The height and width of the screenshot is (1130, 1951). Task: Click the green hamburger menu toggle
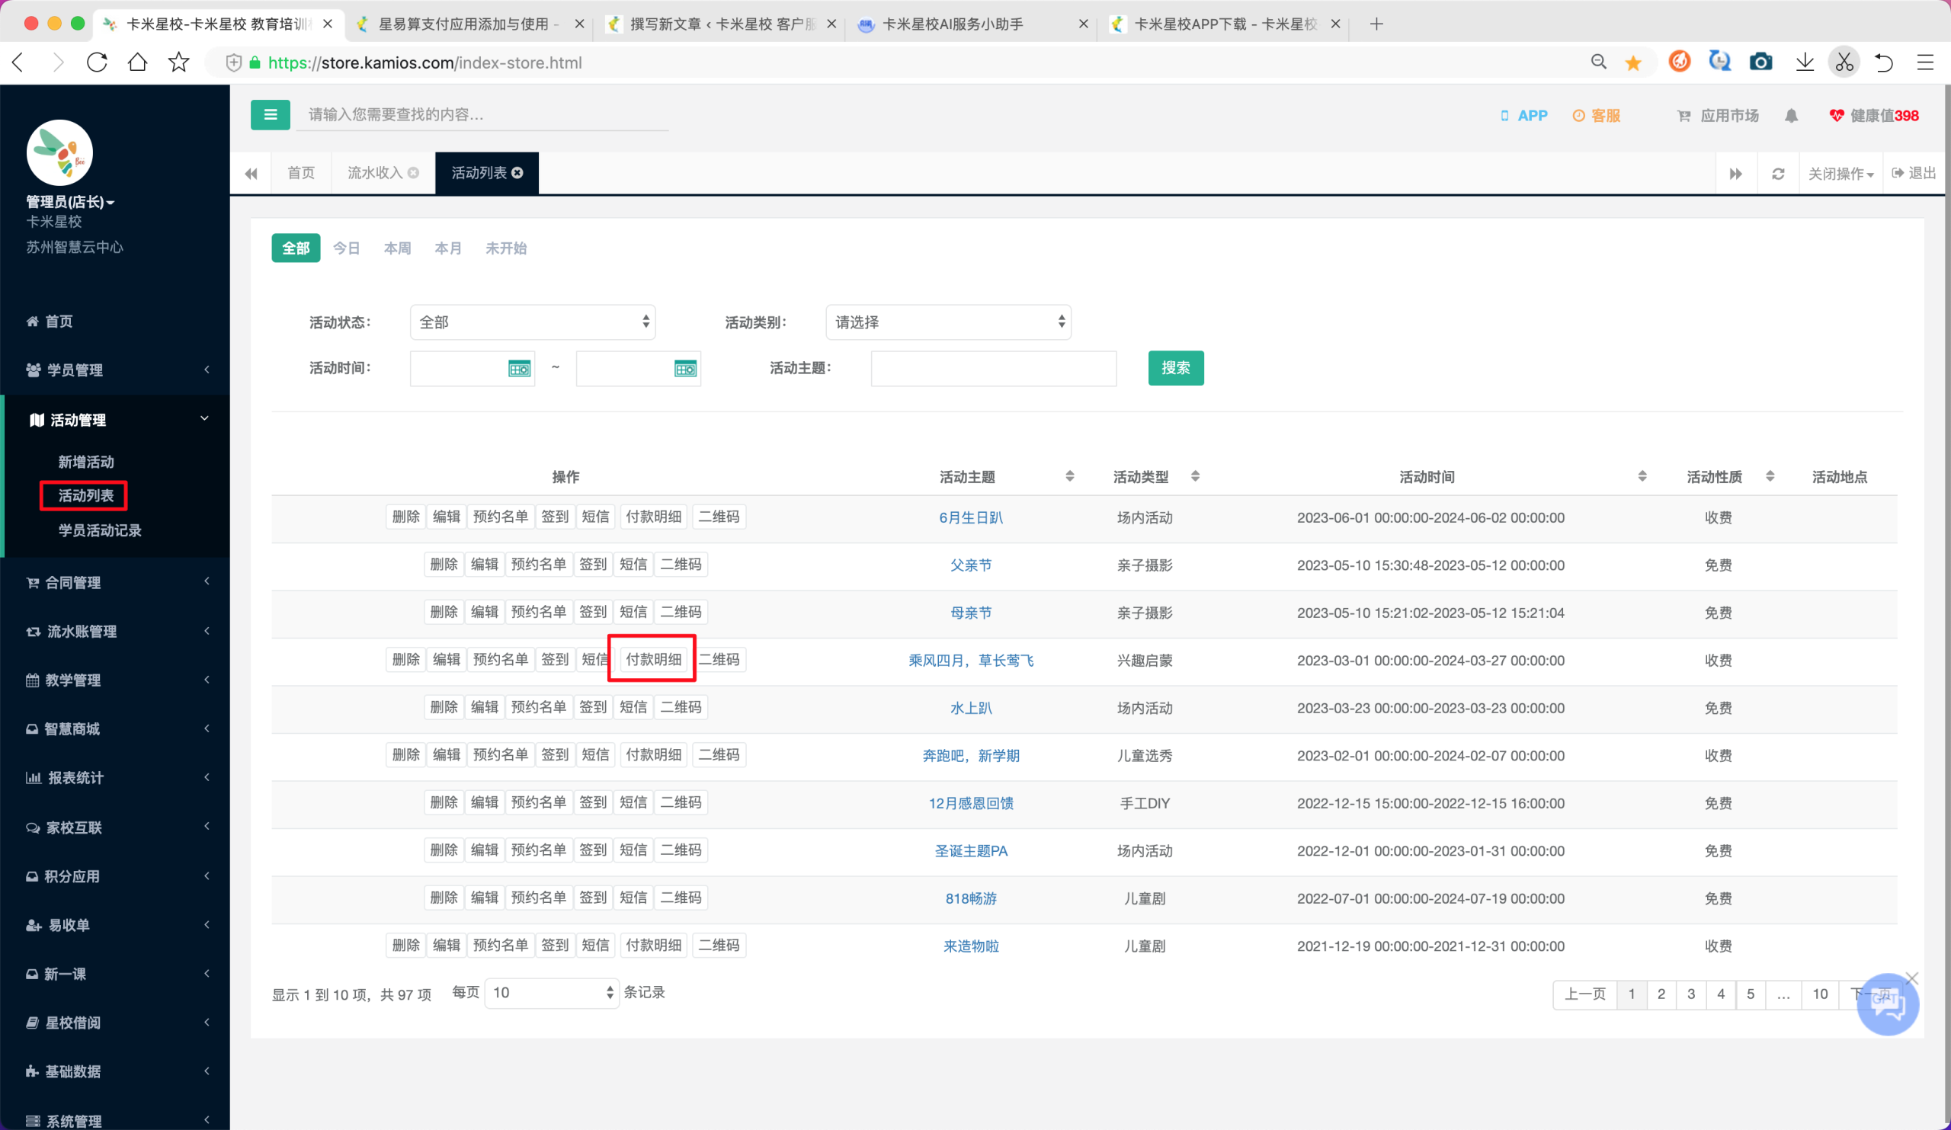click(271, 114)
